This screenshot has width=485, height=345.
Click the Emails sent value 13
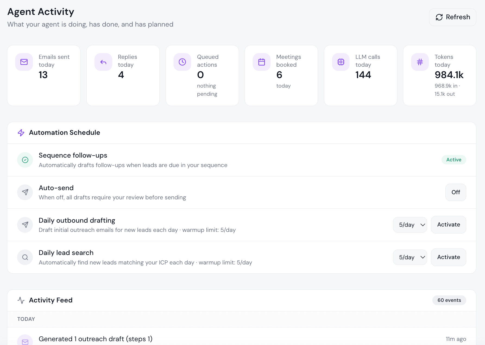(x=43, y=75)
